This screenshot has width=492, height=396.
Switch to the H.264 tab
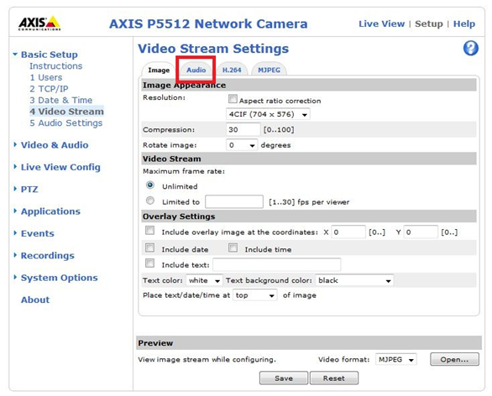pos(232,70)
